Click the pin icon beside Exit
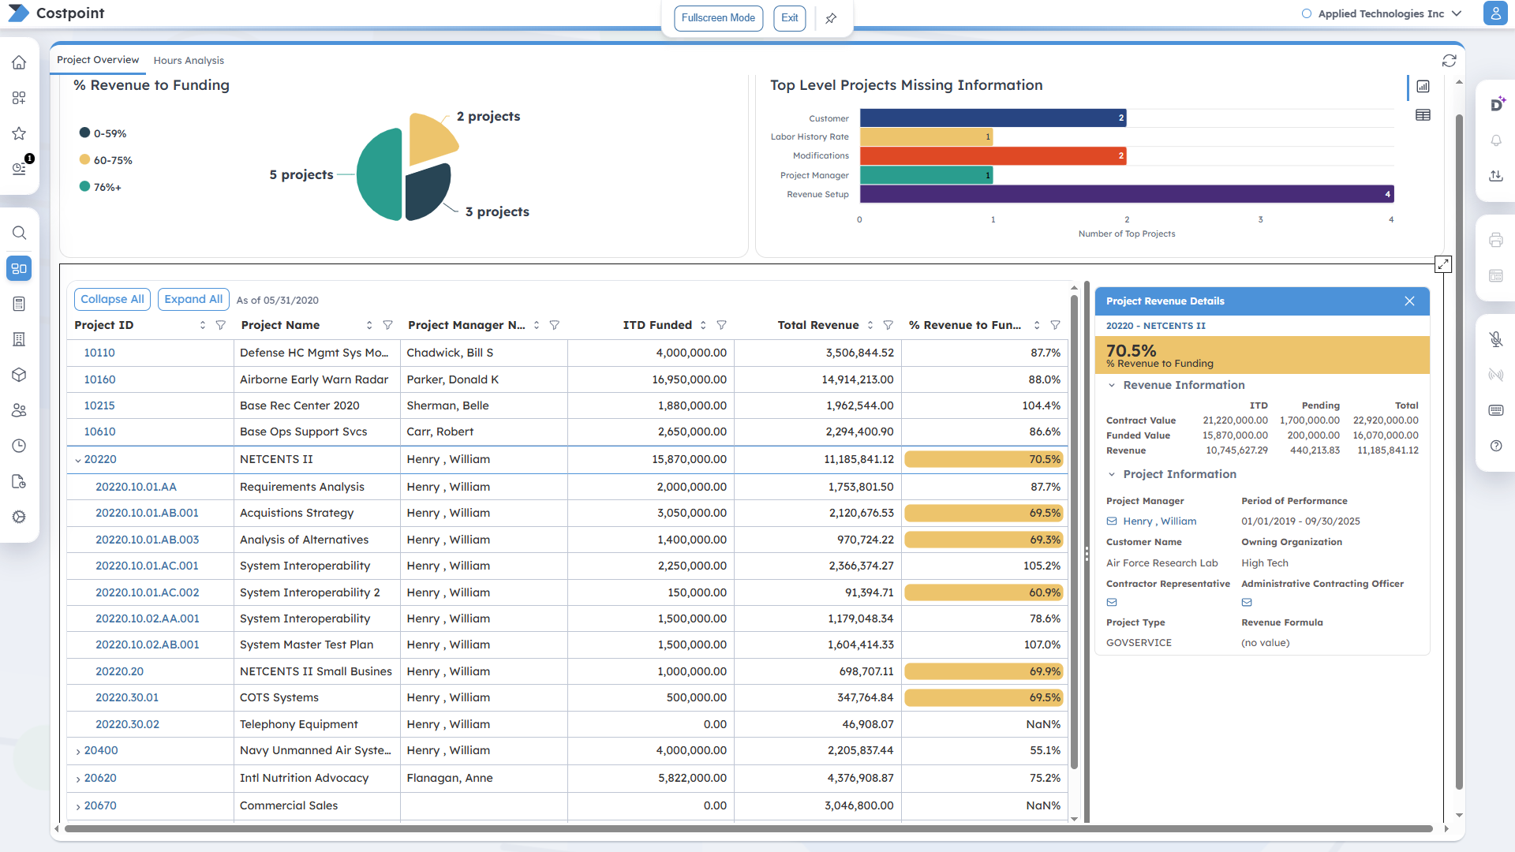This screenshot has width=1515, height=852. point(831,18)
